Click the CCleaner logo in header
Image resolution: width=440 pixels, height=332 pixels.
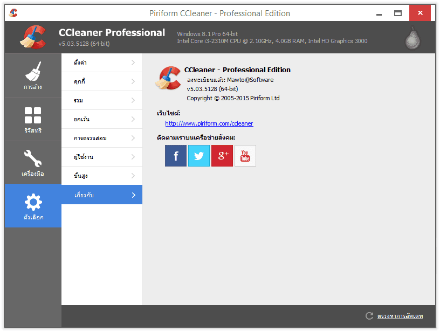[x=33, y=37]
